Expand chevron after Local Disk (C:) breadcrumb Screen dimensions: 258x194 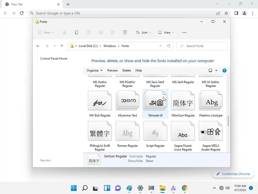click(101, 46)
